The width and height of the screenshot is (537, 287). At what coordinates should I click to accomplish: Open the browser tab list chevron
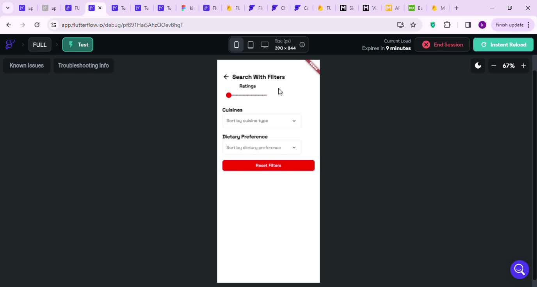click(7, 8)
